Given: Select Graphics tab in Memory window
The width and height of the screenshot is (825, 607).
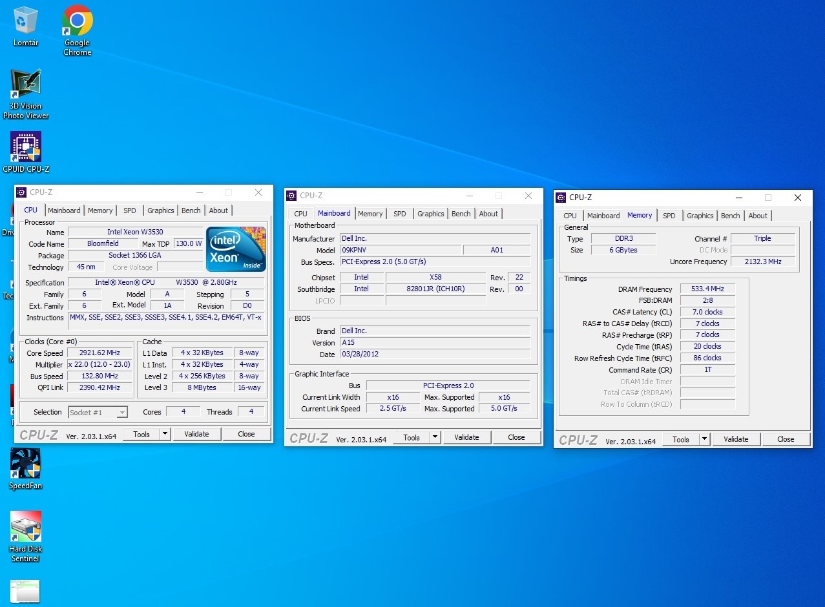Looking at the screenshot, I should coord(700,216).
